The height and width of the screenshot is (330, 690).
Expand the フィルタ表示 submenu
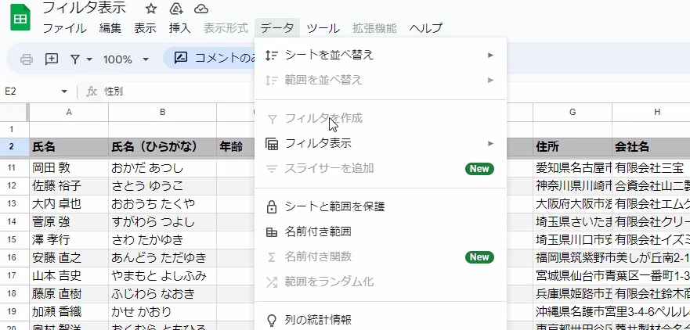381,144
